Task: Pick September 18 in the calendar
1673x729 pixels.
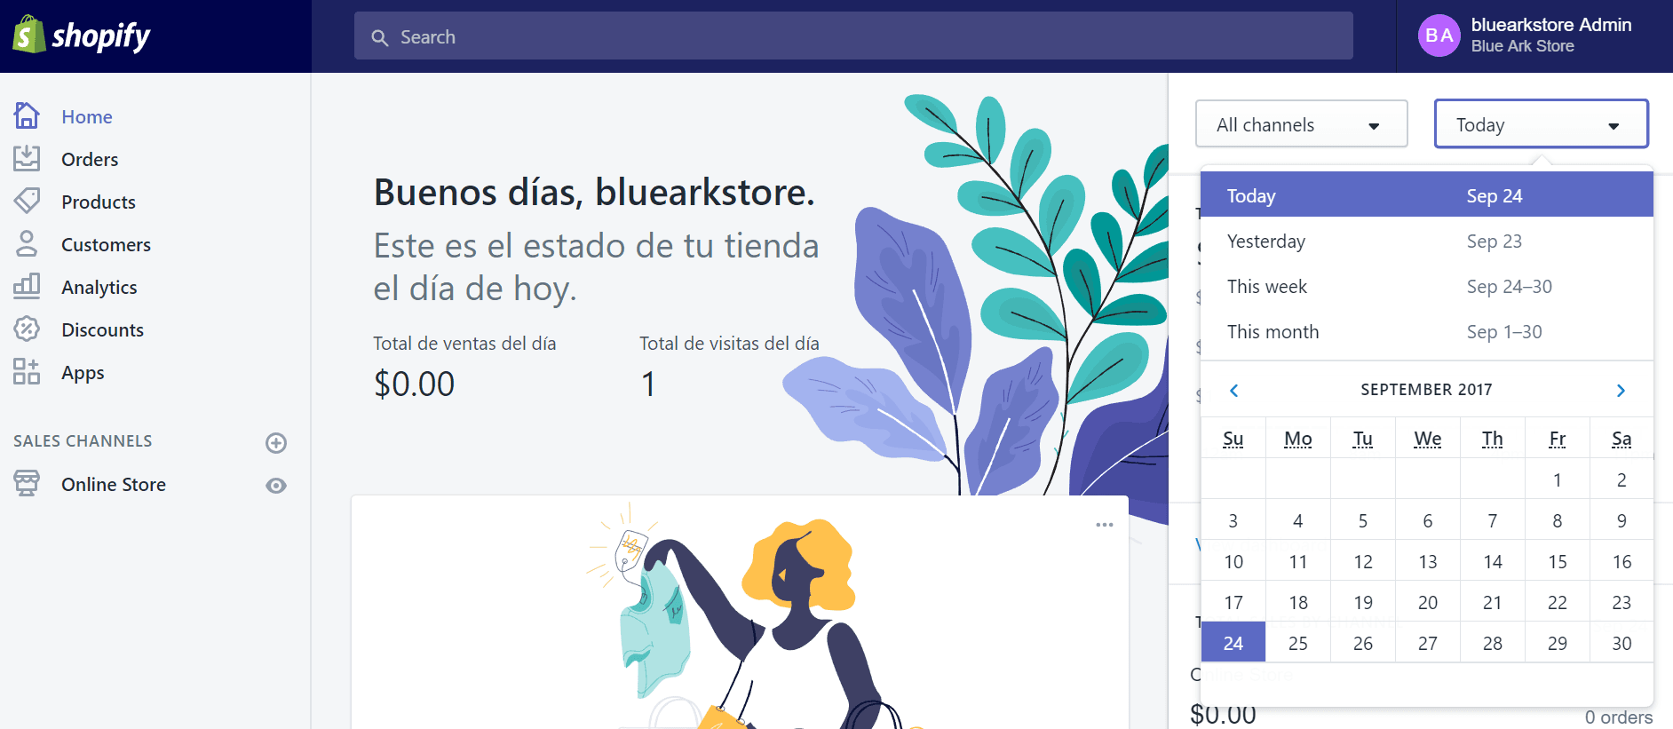Action: click(x=1298, y=601)
